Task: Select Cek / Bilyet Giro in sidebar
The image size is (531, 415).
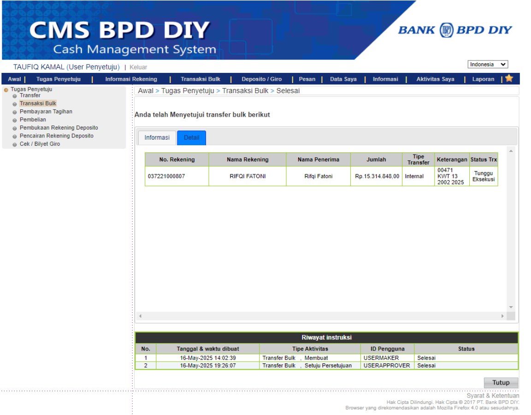Action: tap(40, 144)
